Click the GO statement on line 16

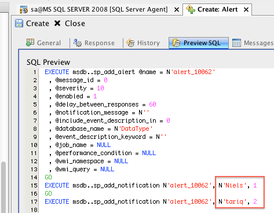click(48, 193)
